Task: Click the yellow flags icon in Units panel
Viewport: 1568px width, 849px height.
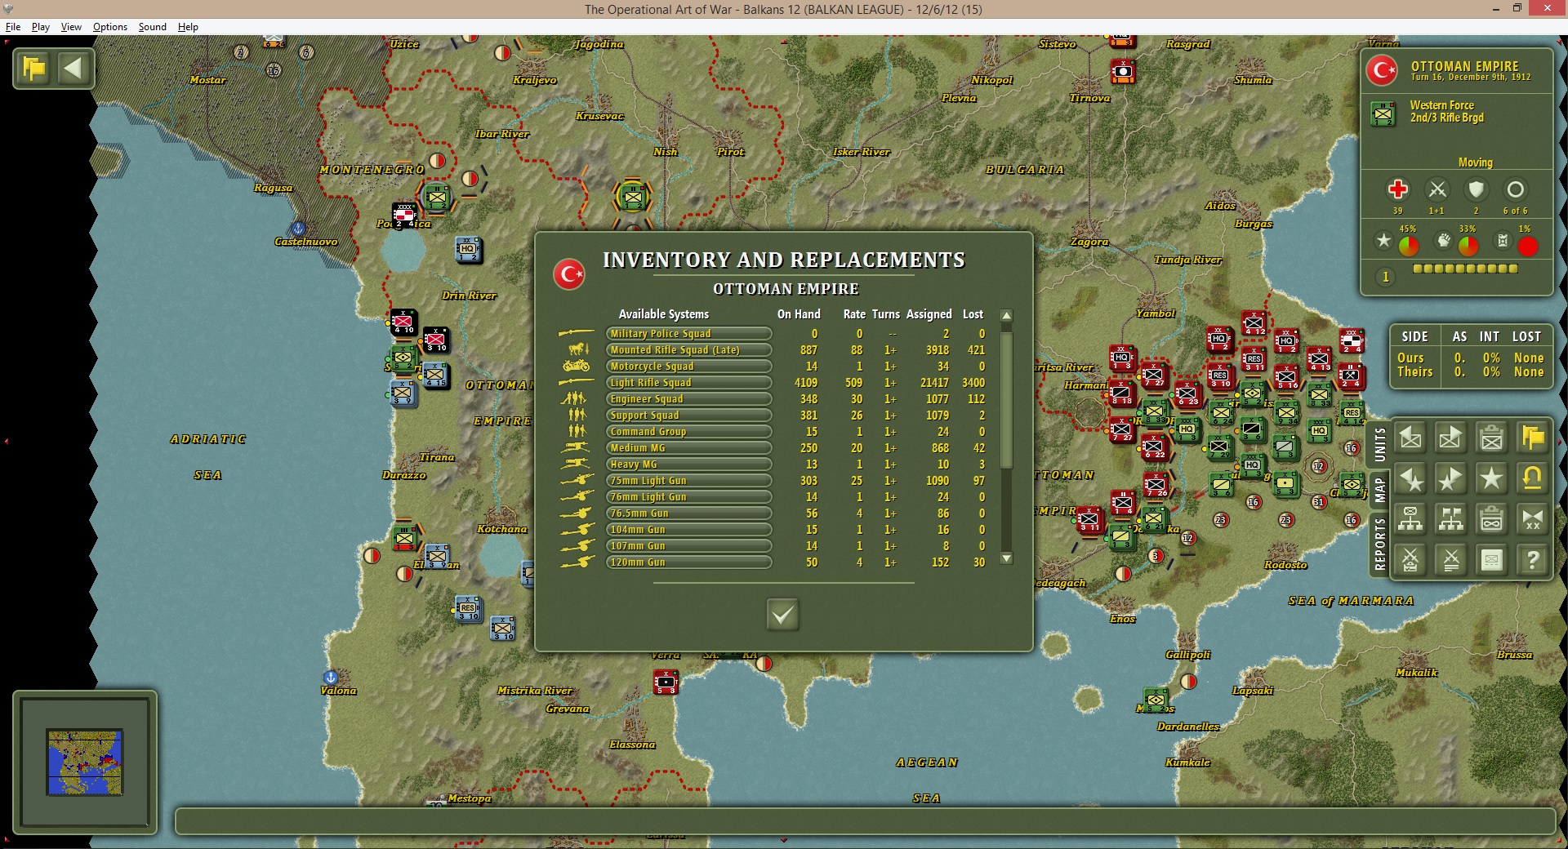Action: 1533,438
